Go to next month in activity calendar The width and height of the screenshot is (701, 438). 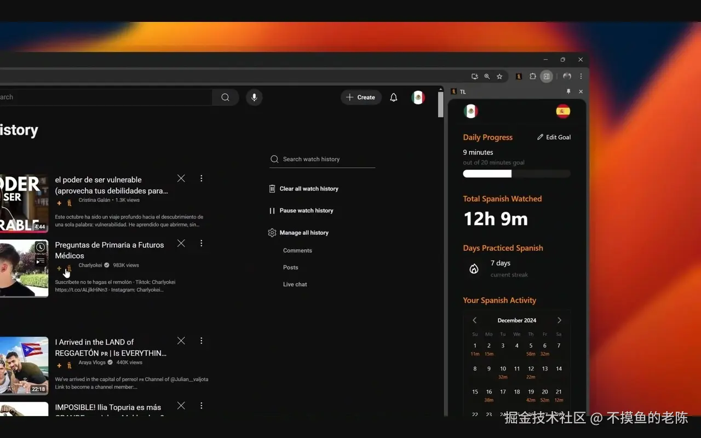coord(559,320)
